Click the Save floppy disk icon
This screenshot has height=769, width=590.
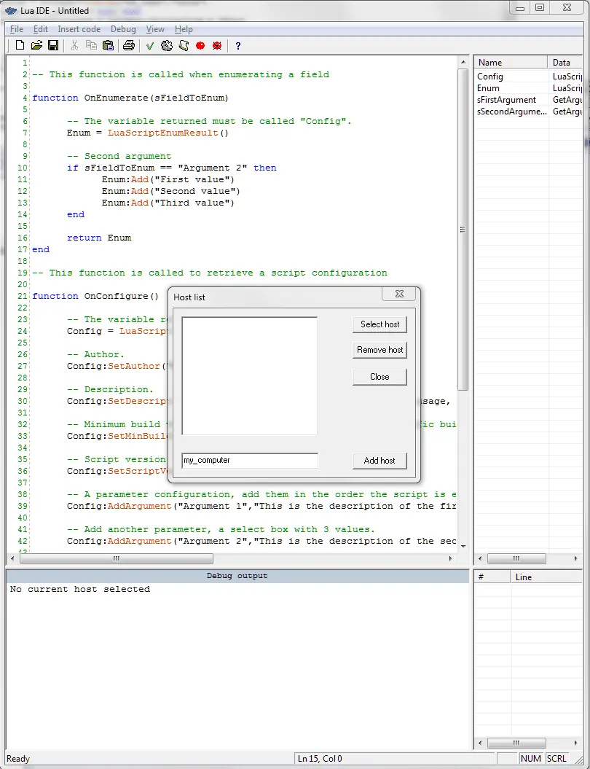click(53, 46)
